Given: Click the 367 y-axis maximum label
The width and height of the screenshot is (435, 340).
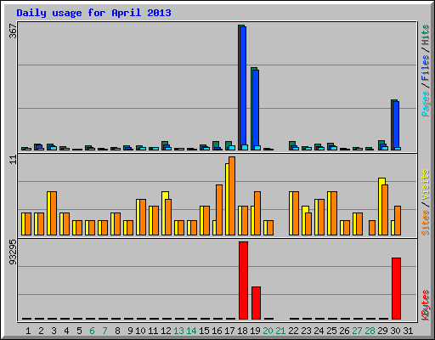Looking at the screenshot, I should point(13,31).
